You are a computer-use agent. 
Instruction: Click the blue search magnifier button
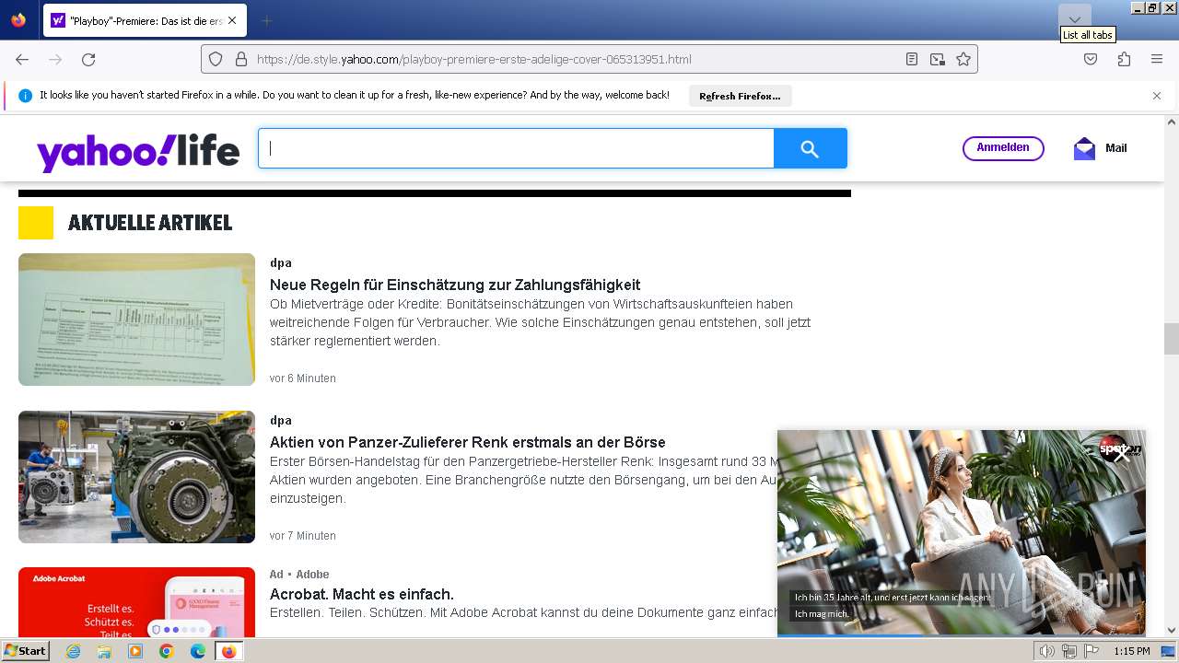811,148
